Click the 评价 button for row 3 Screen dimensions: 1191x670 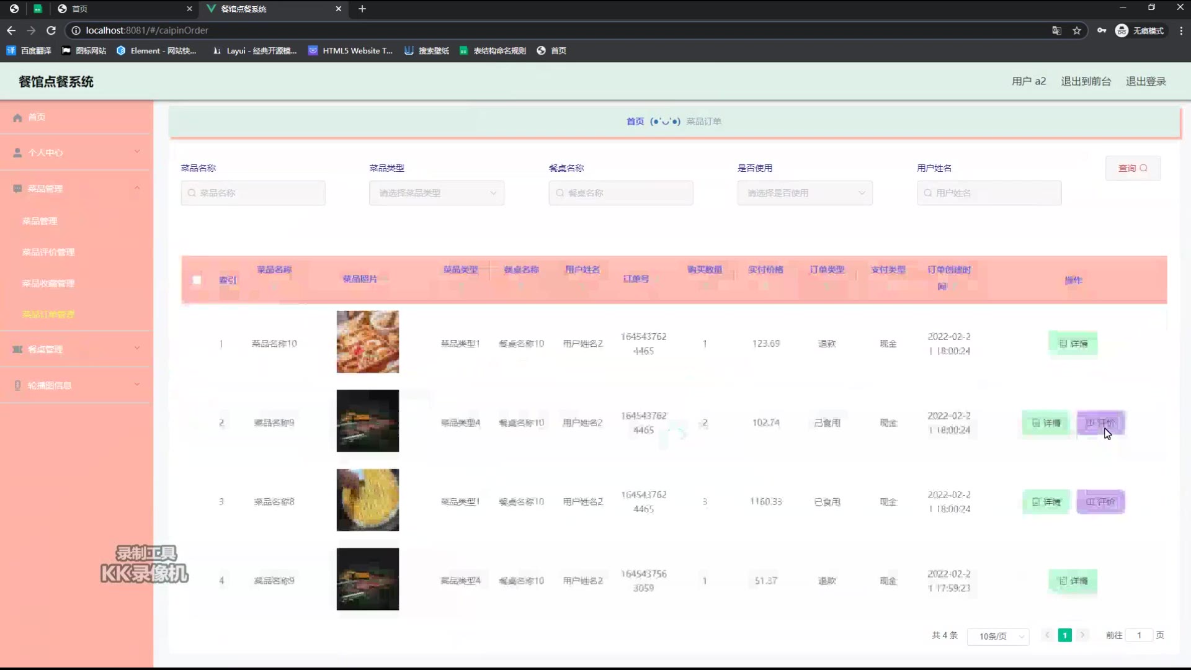(1100, 502)
